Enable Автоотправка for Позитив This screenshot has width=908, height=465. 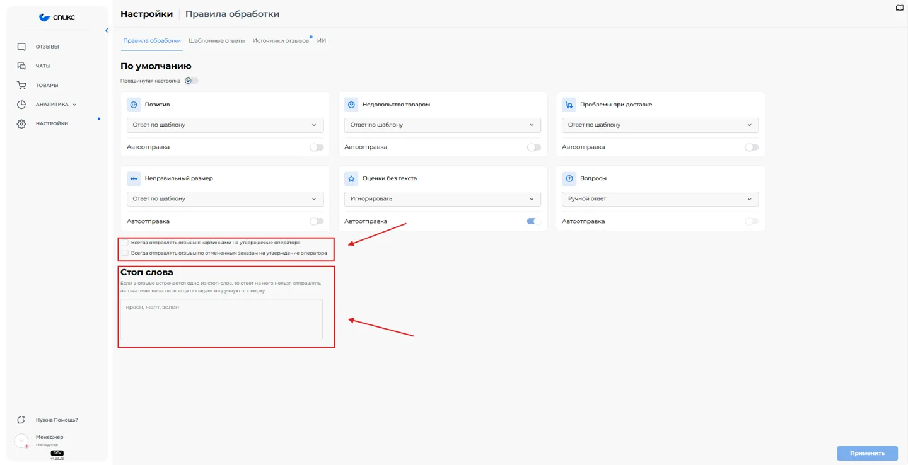click(317, 147)
